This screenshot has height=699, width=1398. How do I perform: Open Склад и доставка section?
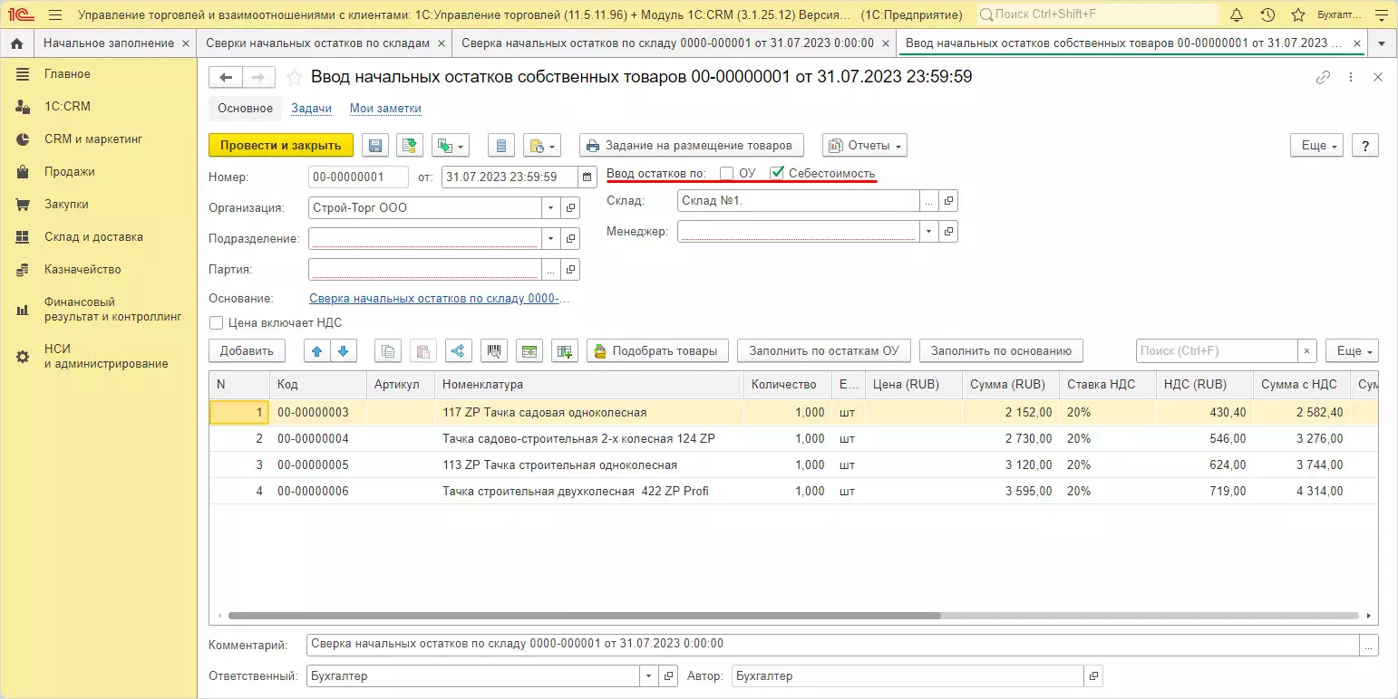(93, 237)
